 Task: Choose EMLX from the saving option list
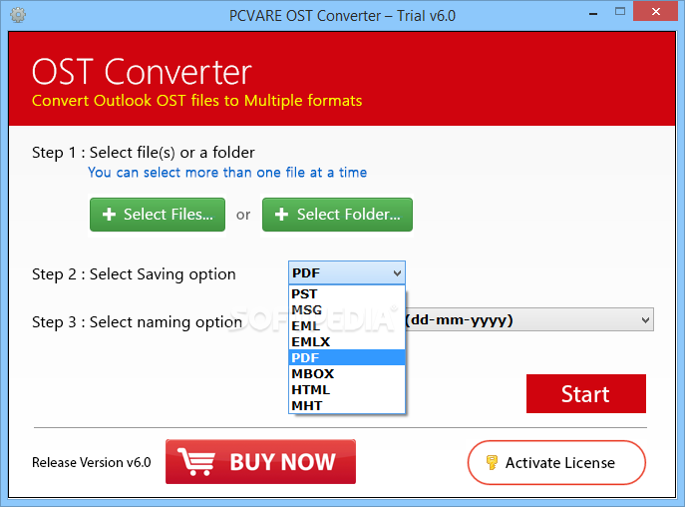coord(347,342)
